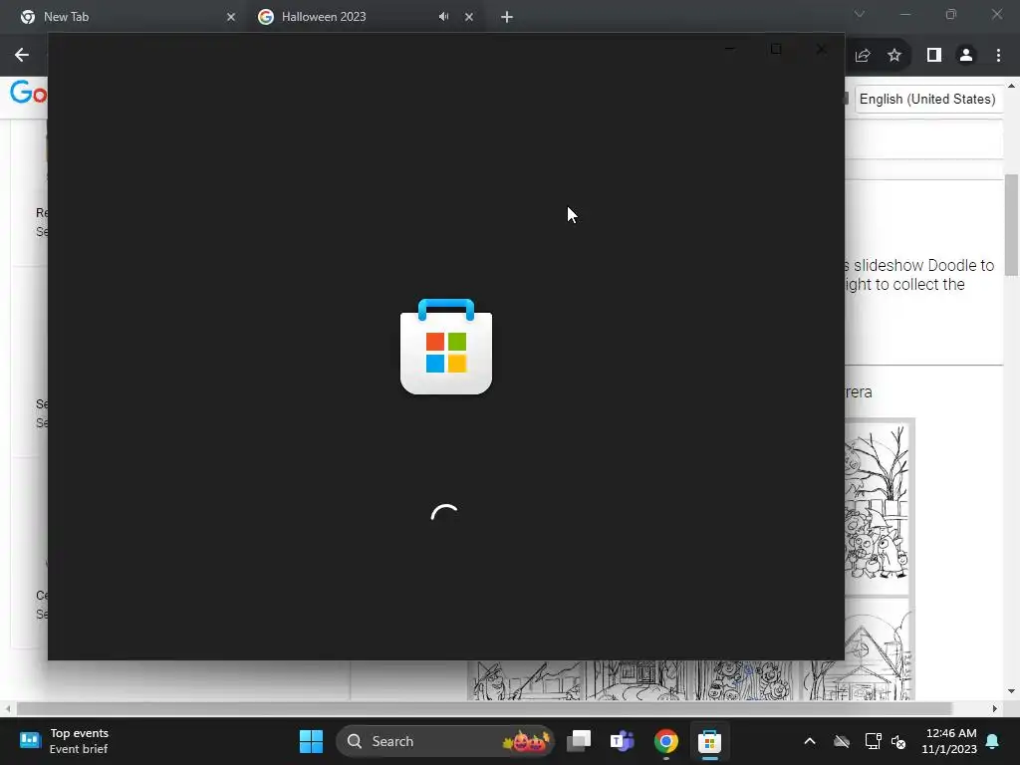This screenshot has height=765, width=1020.
Task: Open the clock and date panel
Action: coord(949,741)
